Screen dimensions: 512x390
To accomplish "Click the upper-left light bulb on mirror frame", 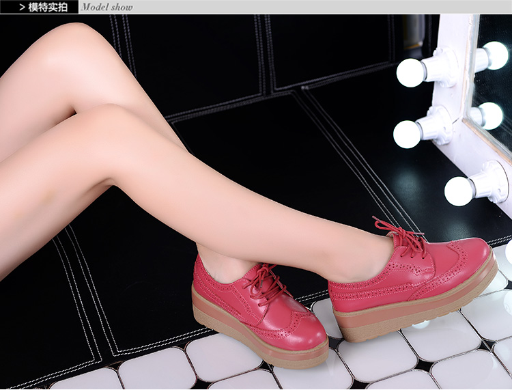I will [x=411, y=72].
